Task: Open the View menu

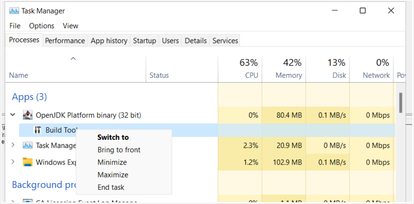Action: pos(70,26)
